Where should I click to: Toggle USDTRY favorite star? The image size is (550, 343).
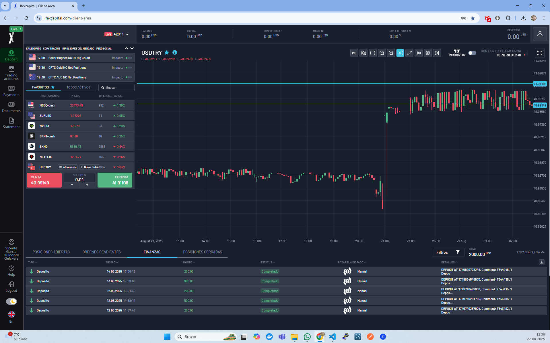pos(167,53)
